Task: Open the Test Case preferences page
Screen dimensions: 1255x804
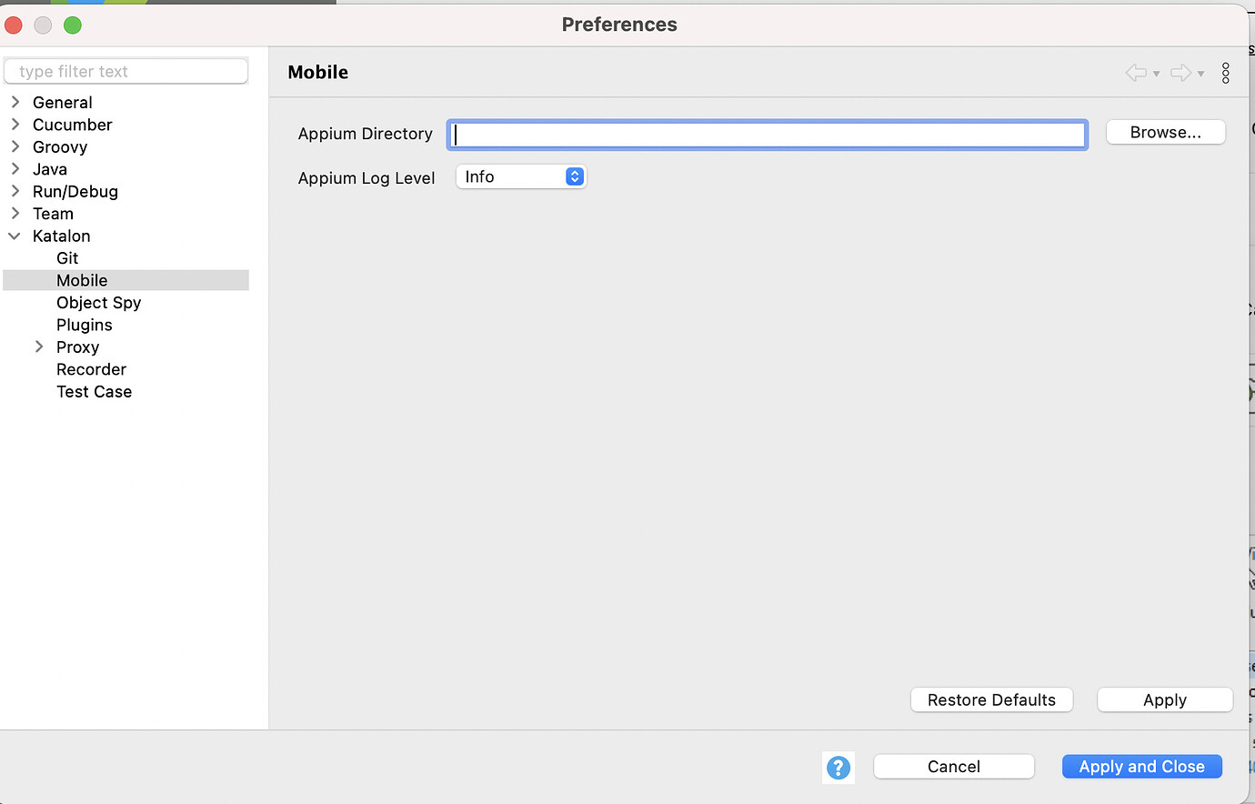Action: click(x=94, y=392)
